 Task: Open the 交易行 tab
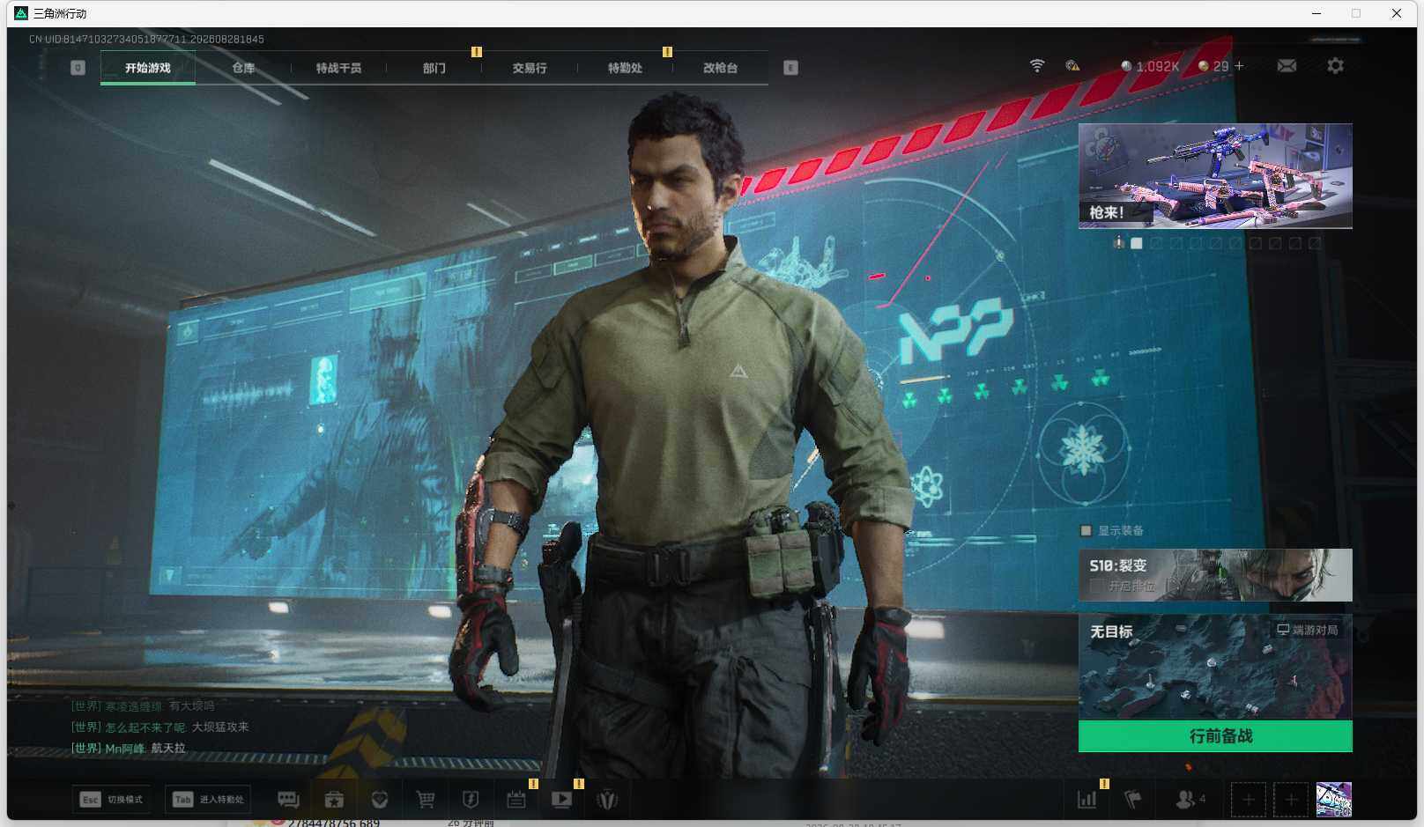530,68
